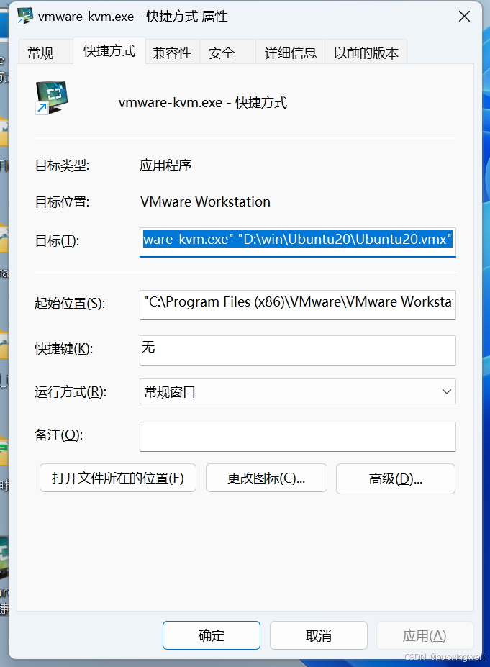
Task: Click the 应用(A) button
Action: coord(425,635)
